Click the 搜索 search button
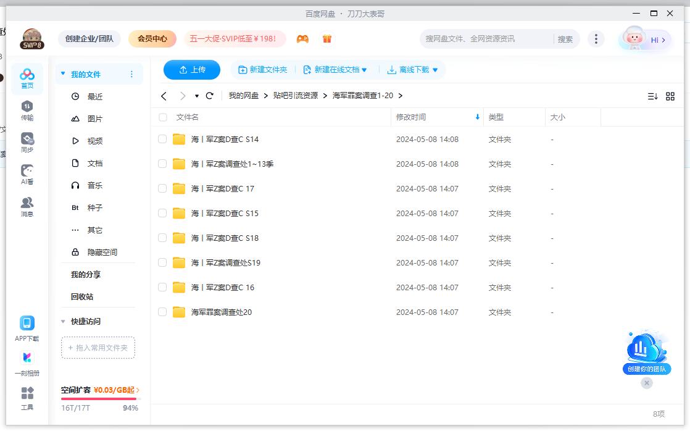The width and height of the screenshot is (690, 431). pyautogui.click(x=565, y=39)
